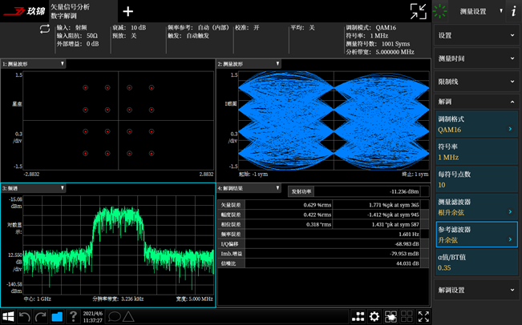Edit the 符号率 1 MHz field

(477, 152)
